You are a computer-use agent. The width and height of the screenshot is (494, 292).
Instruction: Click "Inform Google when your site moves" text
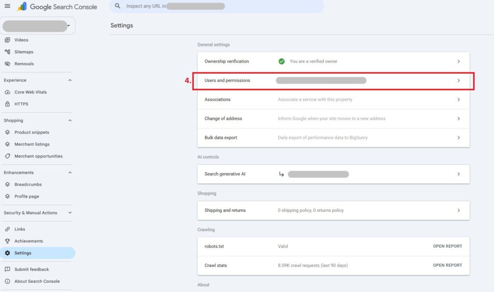click(x=332, y=119)
